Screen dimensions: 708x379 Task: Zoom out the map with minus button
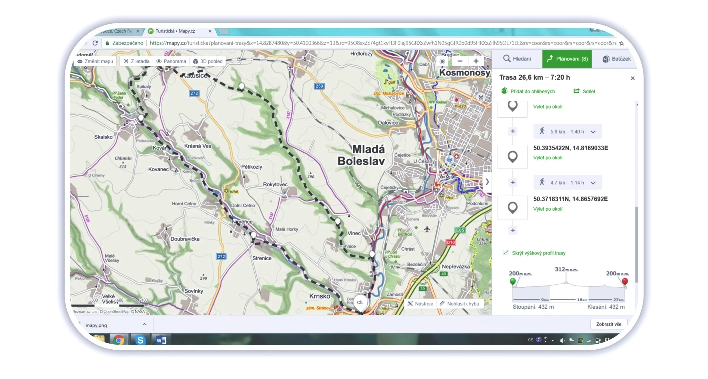460,61
